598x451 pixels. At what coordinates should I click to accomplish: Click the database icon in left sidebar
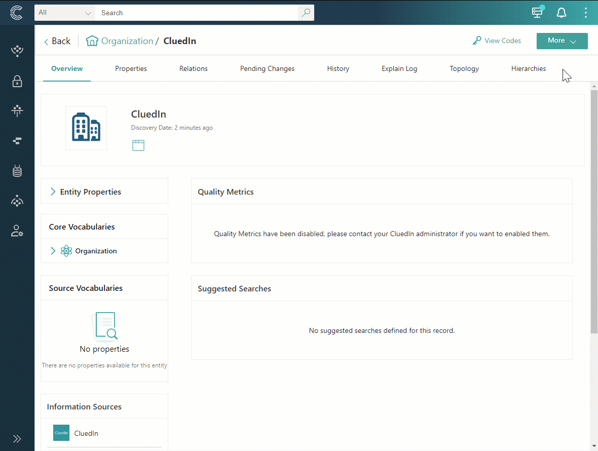17,171
